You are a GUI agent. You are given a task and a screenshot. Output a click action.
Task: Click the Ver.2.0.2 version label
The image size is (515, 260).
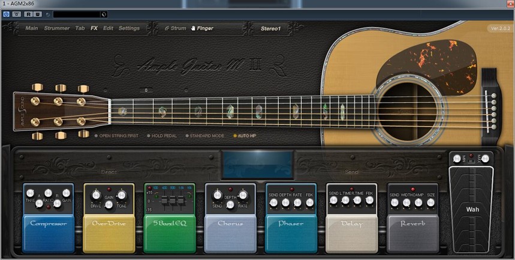coord(500,29)
